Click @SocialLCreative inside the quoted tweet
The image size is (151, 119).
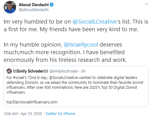(63, 78)
